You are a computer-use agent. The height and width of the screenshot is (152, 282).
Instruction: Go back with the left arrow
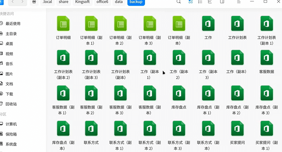pyautogui.click(x=13, y=2)
